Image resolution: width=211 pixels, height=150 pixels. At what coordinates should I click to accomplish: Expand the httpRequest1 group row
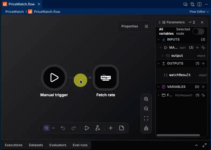[159, 95]
